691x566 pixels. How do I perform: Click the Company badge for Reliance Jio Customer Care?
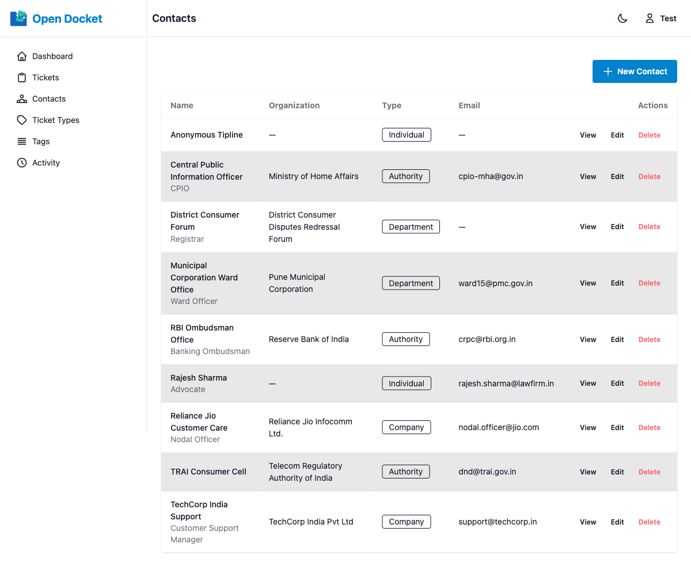pos(406,427)
